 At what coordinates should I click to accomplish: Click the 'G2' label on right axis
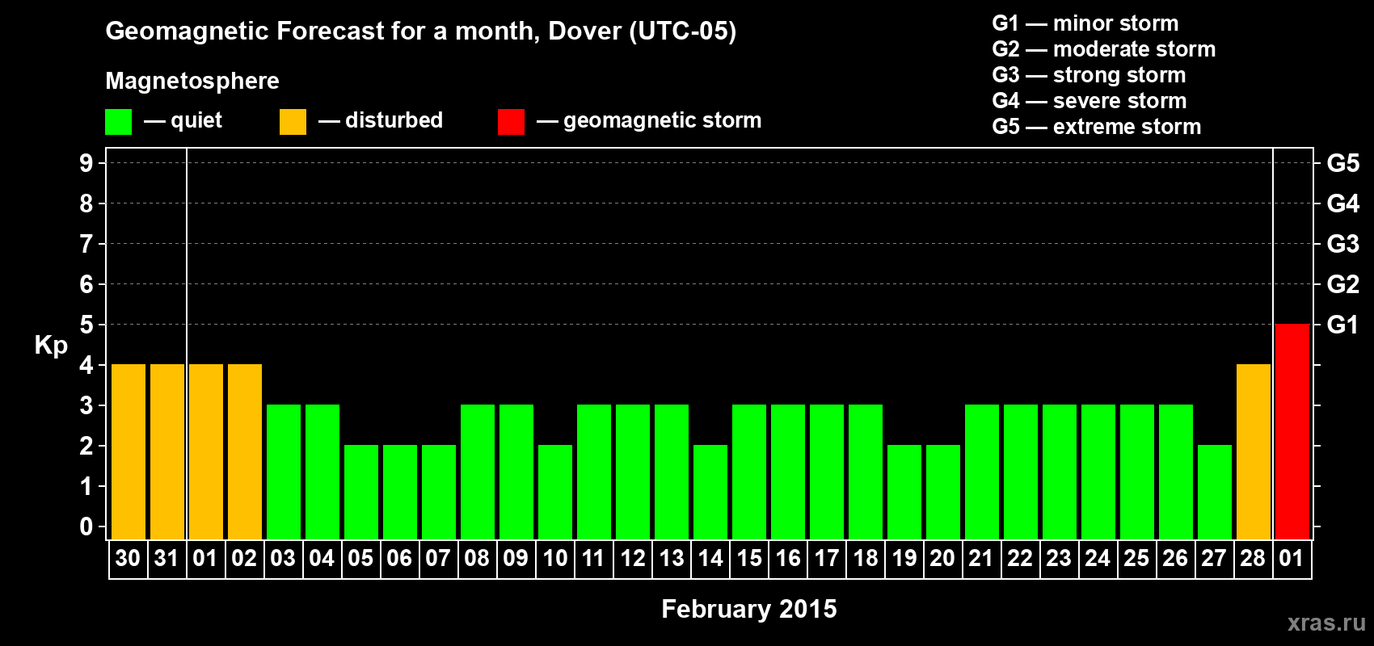tap(1343, 284)
